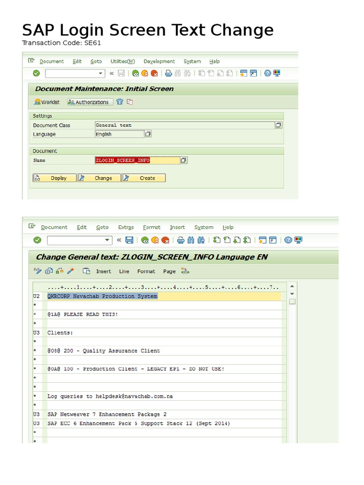Click Display/Change pencil-glasses icon in editor toolbar
The height and width of the screenshot is (485, 364).
click(38, 271)
